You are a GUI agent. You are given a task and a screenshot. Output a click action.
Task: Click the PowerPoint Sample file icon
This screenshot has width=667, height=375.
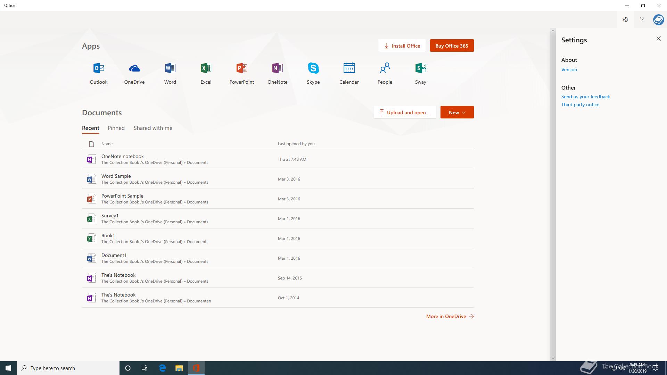[x=91, y=199]
